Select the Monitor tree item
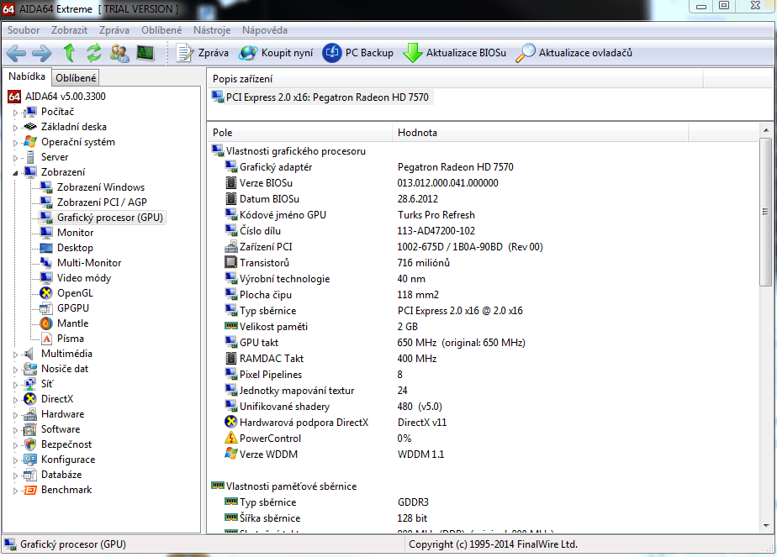Image resolution: width=777 pixels, height=557 pixels. [x=76, y=233]
